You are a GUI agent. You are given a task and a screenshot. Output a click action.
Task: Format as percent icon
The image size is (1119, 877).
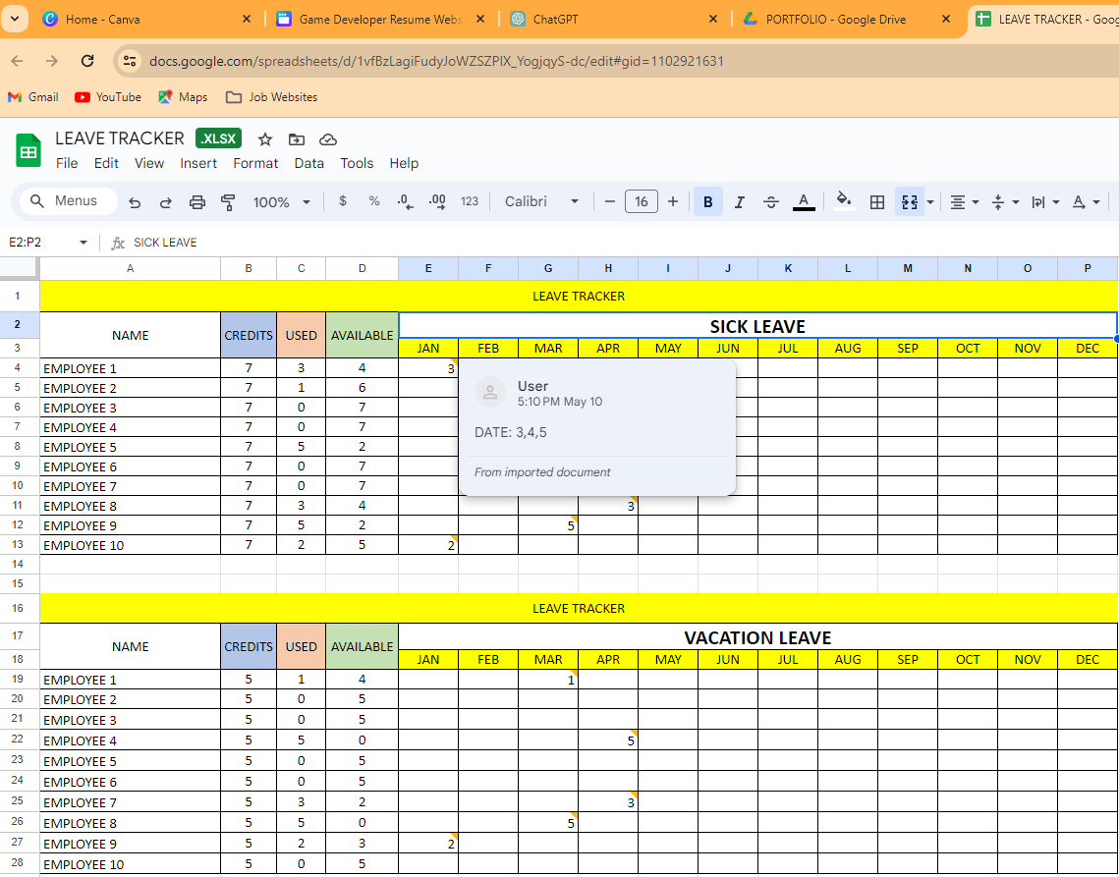(x=374, y=202)
